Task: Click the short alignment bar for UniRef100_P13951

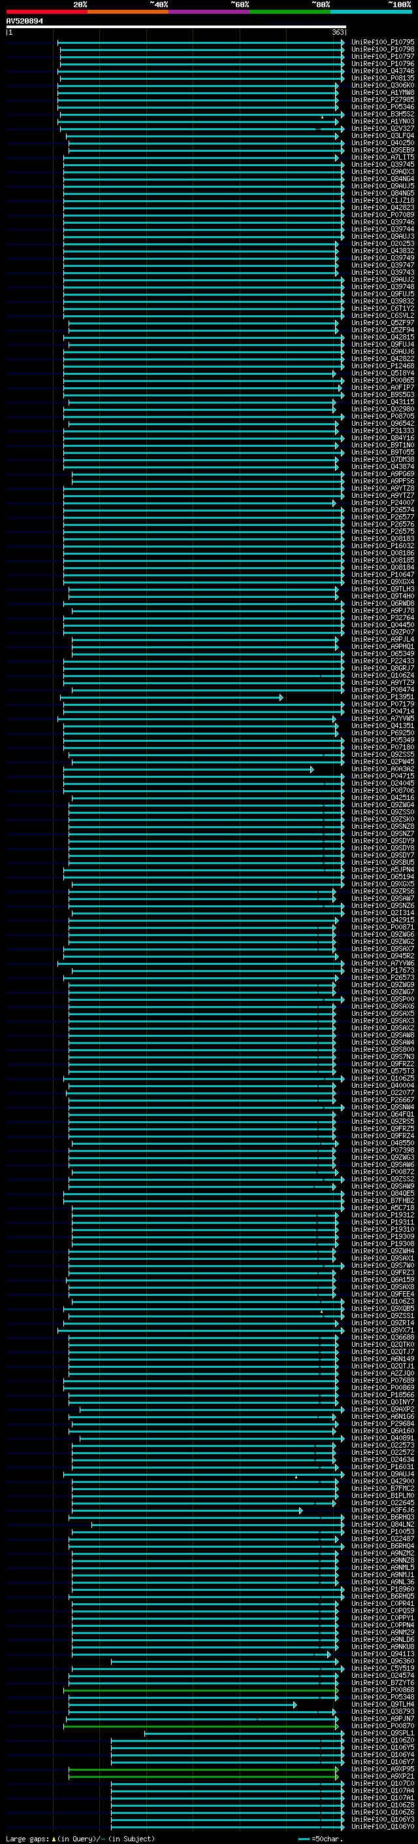Action: pyautogui.click(x=172, y=697)
